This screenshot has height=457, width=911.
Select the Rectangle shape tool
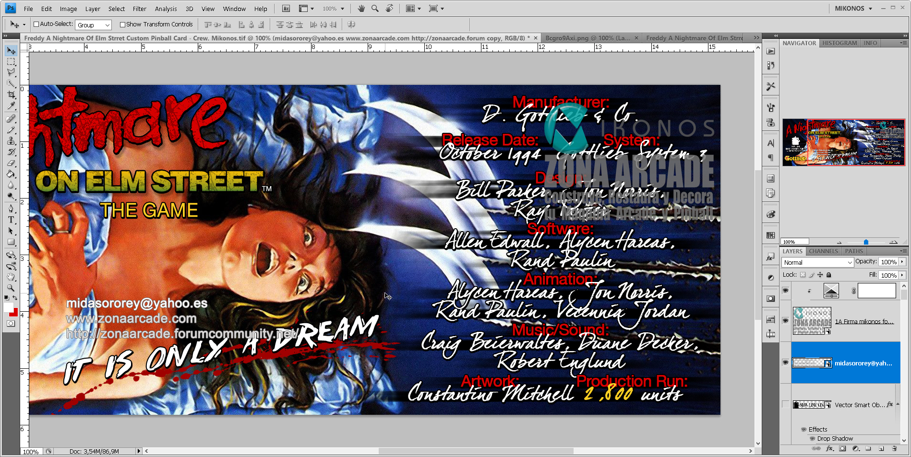11,242
